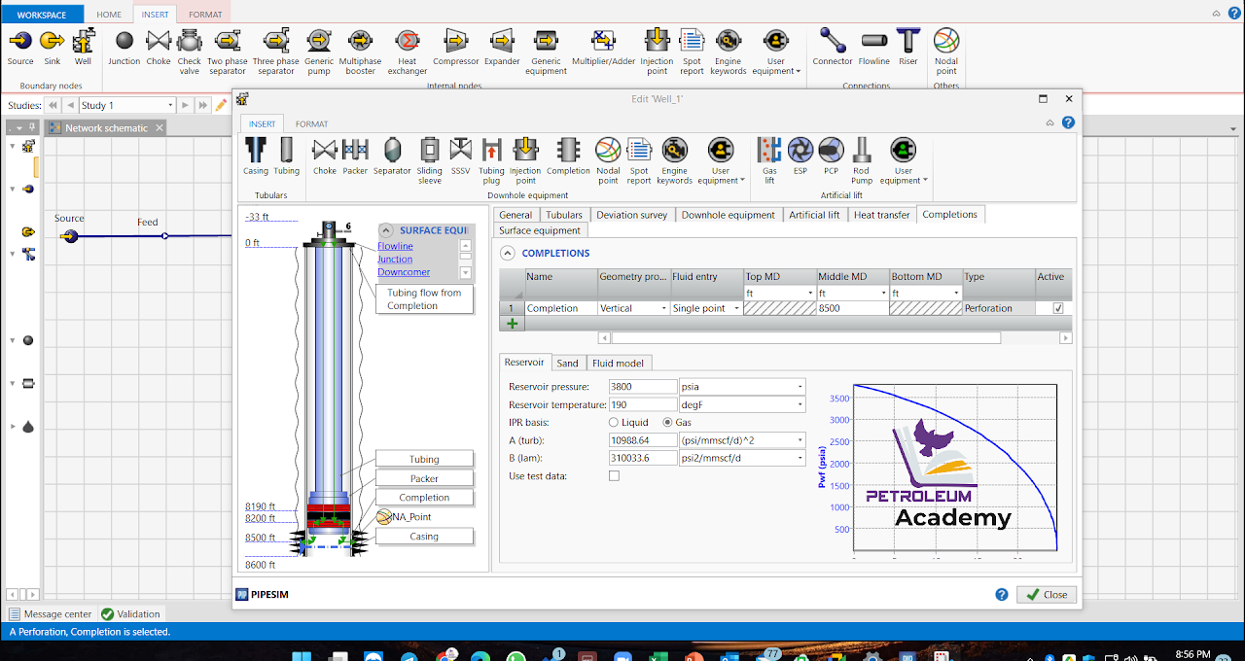This screenshot has height=661, width=1245.
Task: Insert a Packer downhole
Action: pos(355,157)
